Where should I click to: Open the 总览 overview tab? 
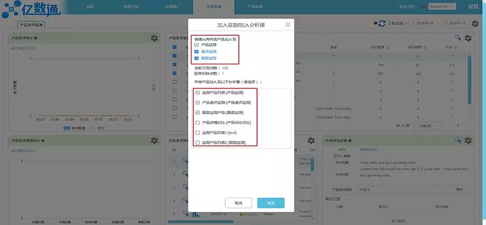click(x=90, y=7)
